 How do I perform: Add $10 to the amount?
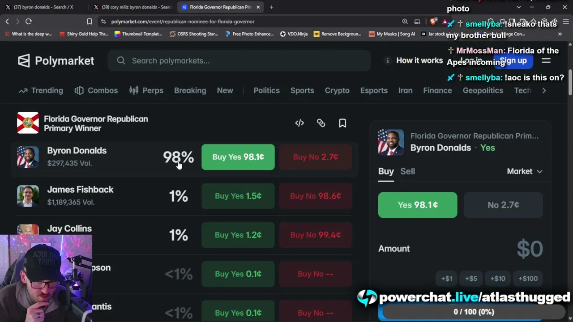[497, 279]
